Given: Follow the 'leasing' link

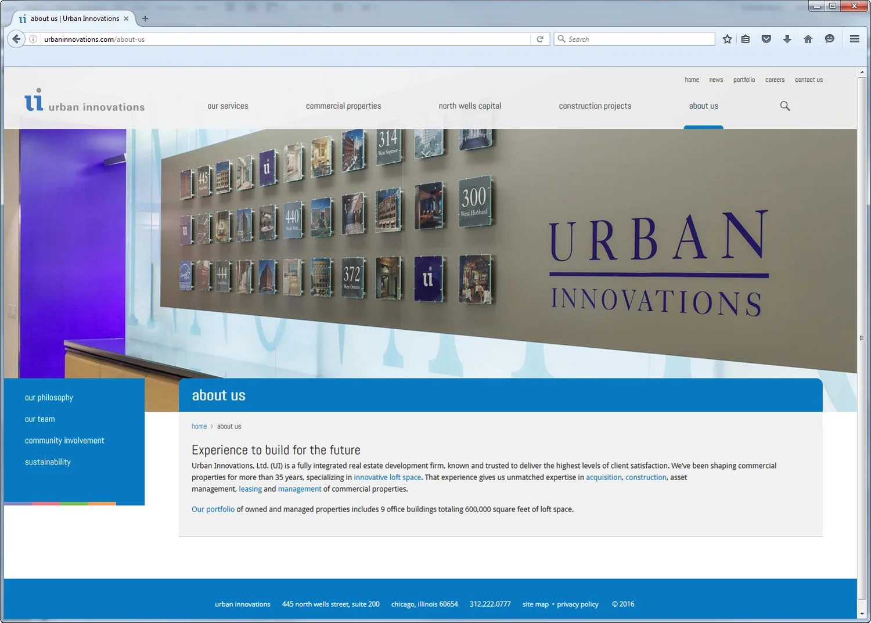Looking at the screenshot, I should pos(250,489).
